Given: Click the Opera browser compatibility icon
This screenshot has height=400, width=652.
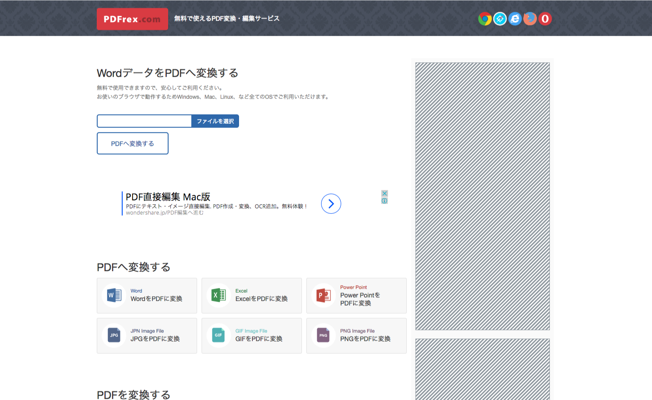Looking at the screenshot, I should coord(545,19).
